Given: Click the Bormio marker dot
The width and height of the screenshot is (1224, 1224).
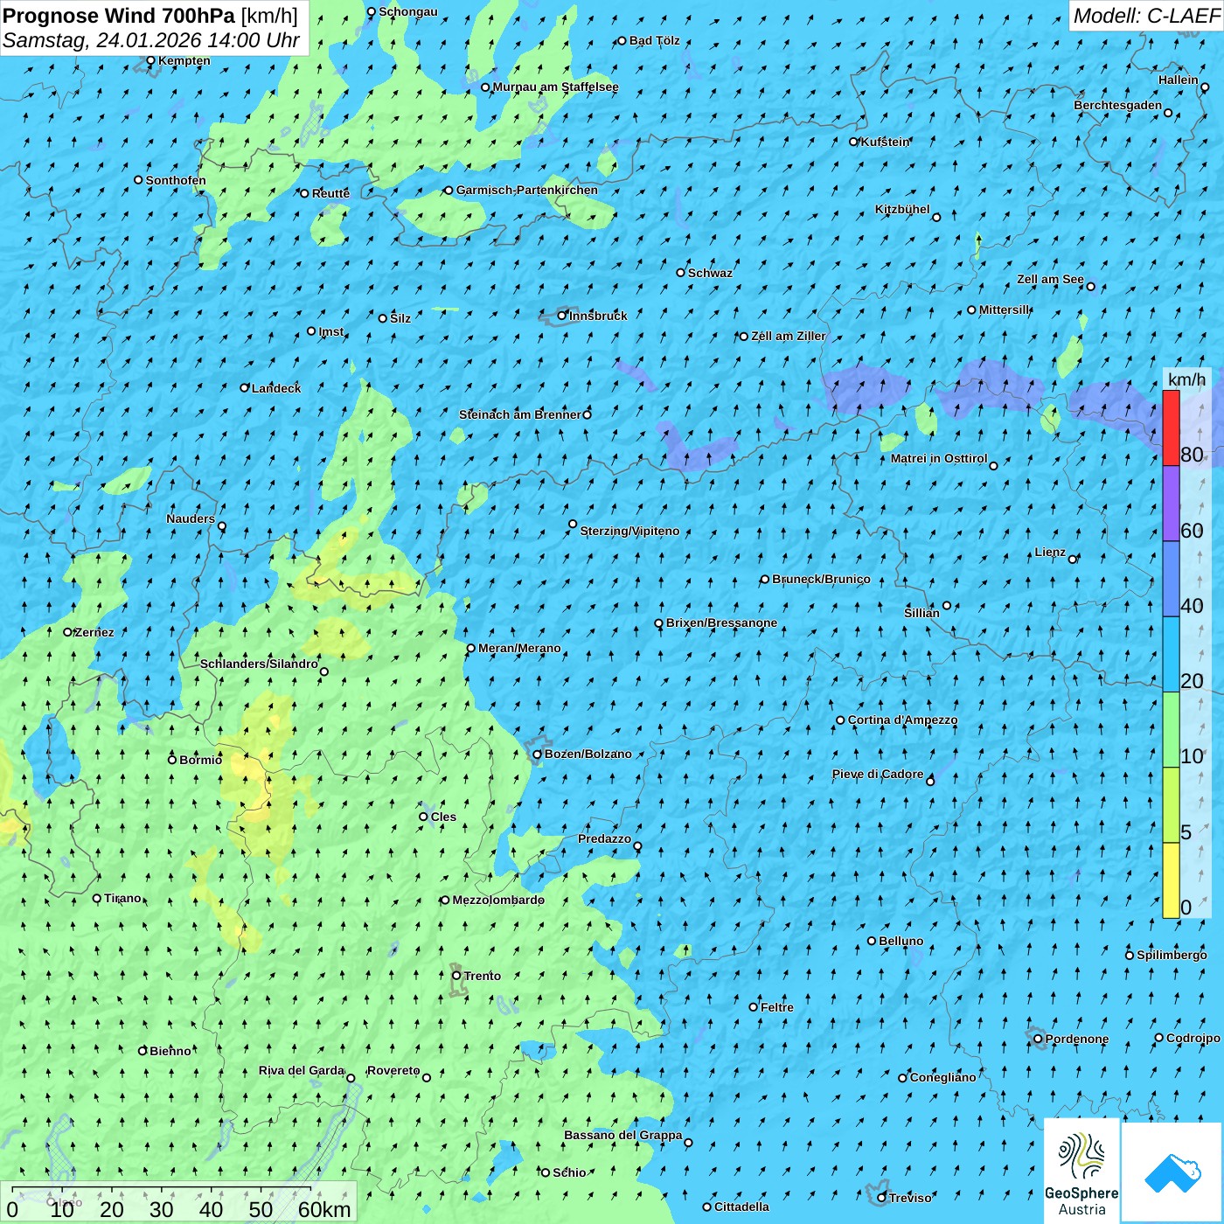Looking at the screenshot, I should coord(172,759).
